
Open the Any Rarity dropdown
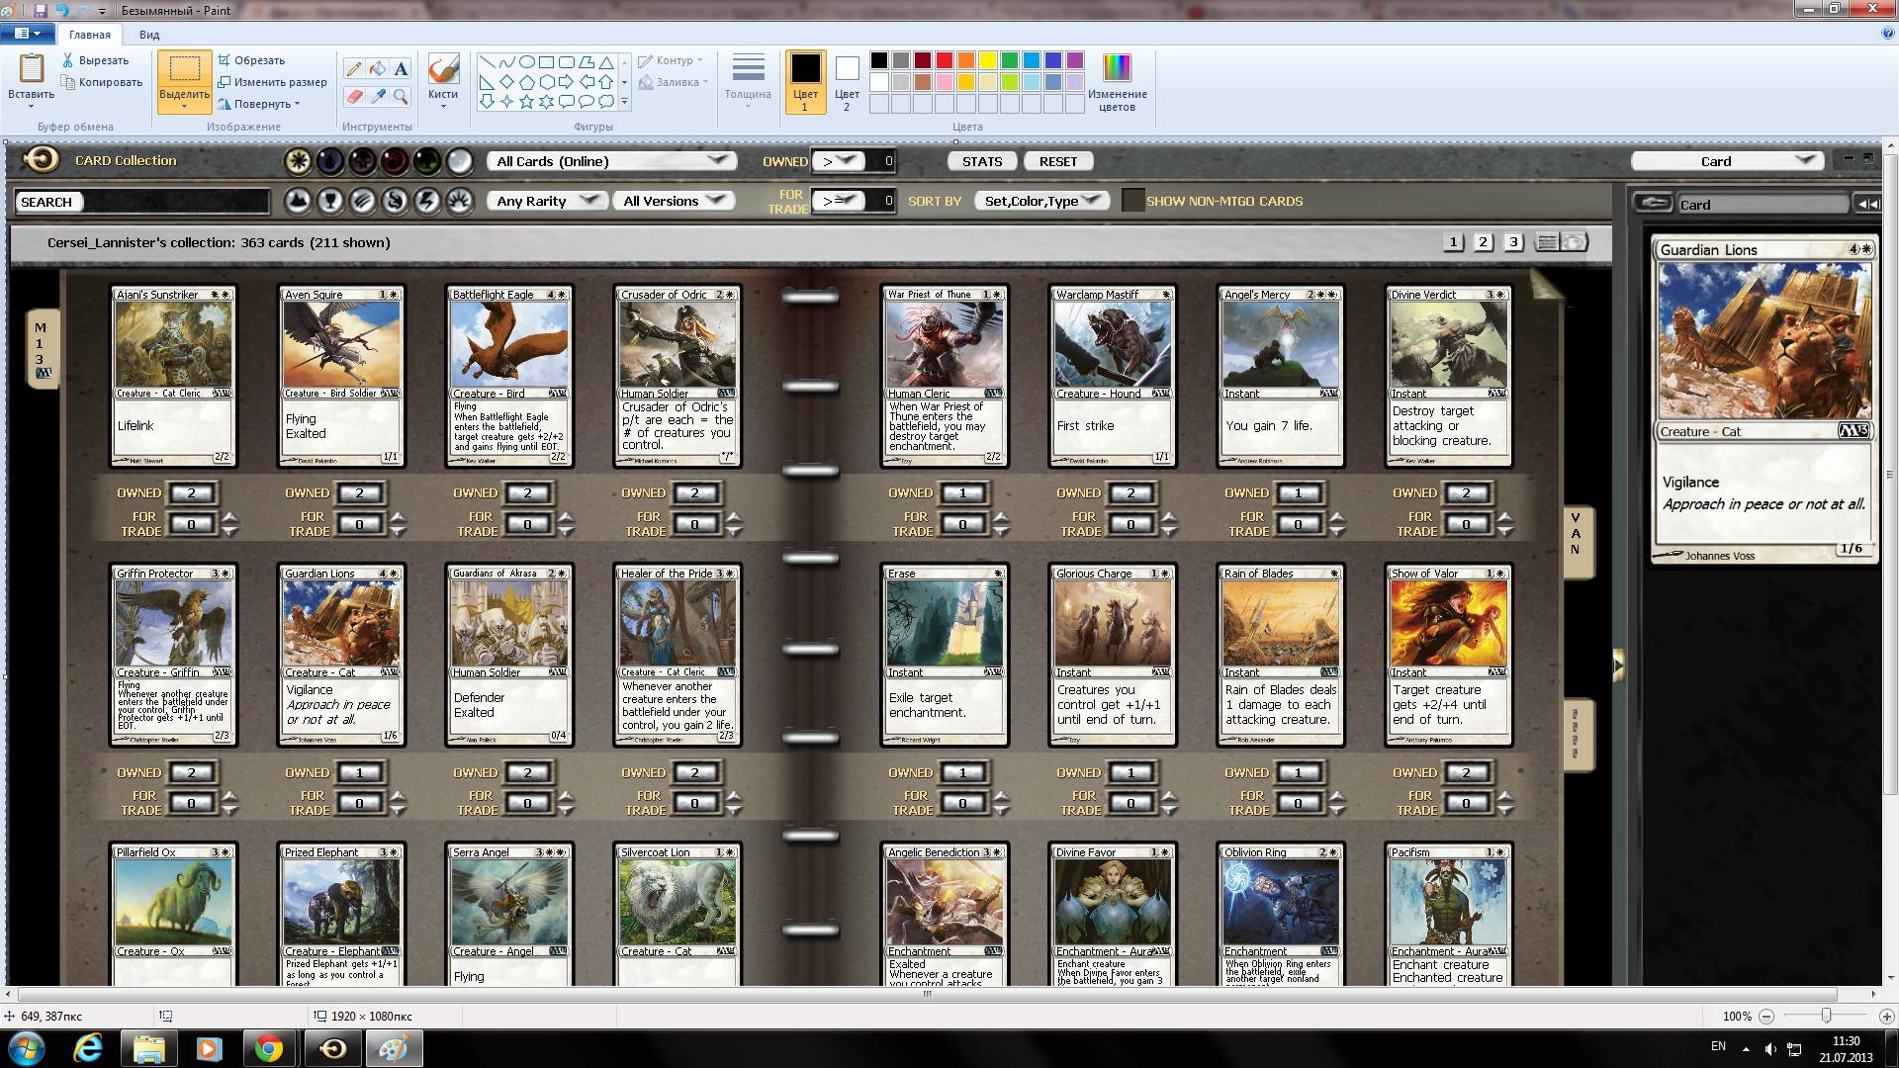tap(547, 201)
